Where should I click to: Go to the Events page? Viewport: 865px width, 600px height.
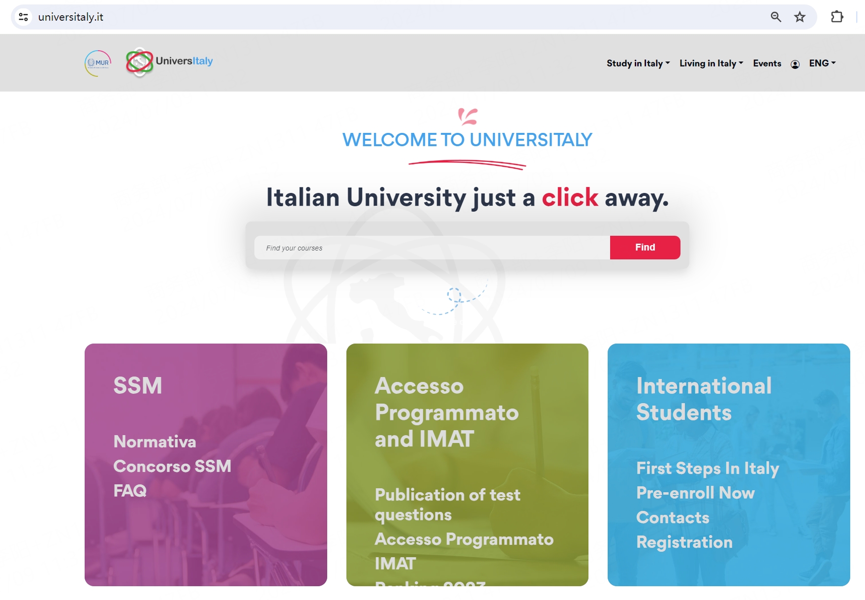click(767, 63)
